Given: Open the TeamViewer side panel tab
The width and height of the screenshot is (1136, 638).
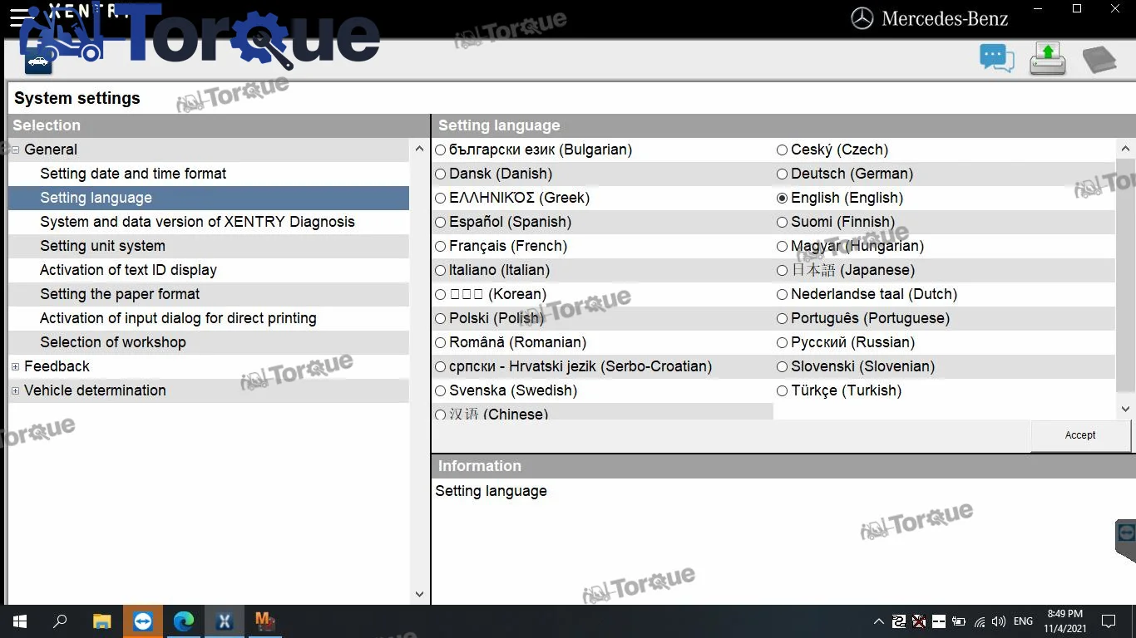Looking at the screenshot, I should pyautogui.click(x=1126, y=541).
